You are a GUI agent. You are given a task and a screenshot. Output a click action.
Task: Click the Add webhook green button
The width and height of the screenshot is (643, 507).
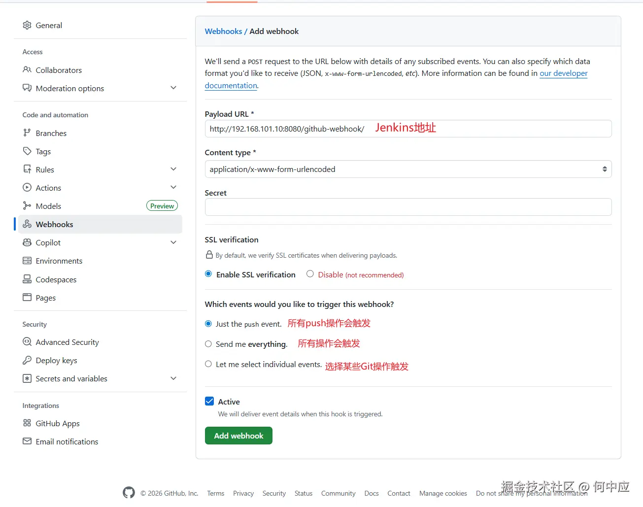click(238, 436)
